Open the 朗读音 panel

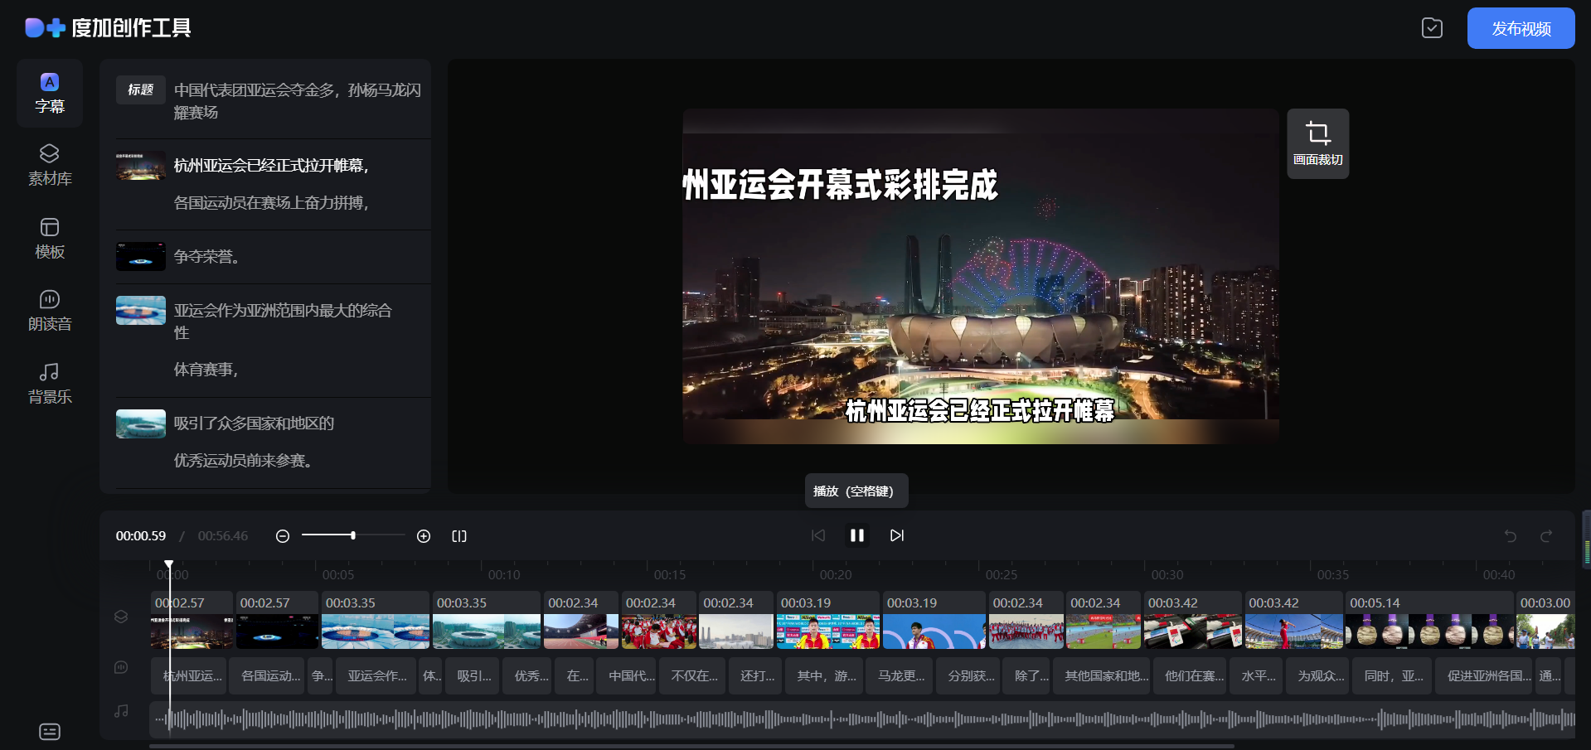click(49, 310)
